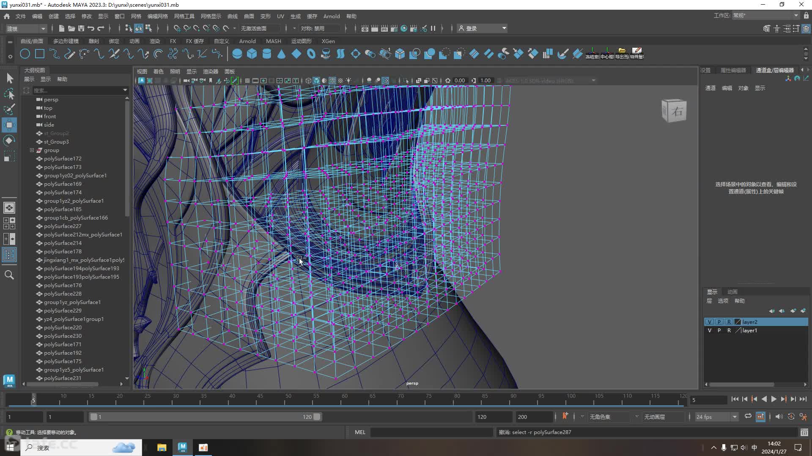Click go to start of playback range

735,399
